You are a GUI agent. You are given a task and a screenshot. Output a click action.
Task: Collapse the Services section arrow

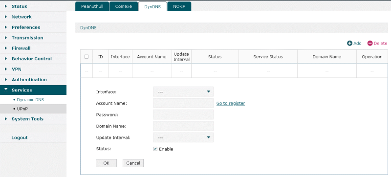(x=6, y=89)
